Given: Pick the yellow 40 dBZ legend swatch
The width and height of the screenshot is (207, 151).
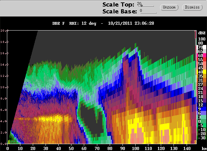Looking at the screenshot, I should click(201, 72).
